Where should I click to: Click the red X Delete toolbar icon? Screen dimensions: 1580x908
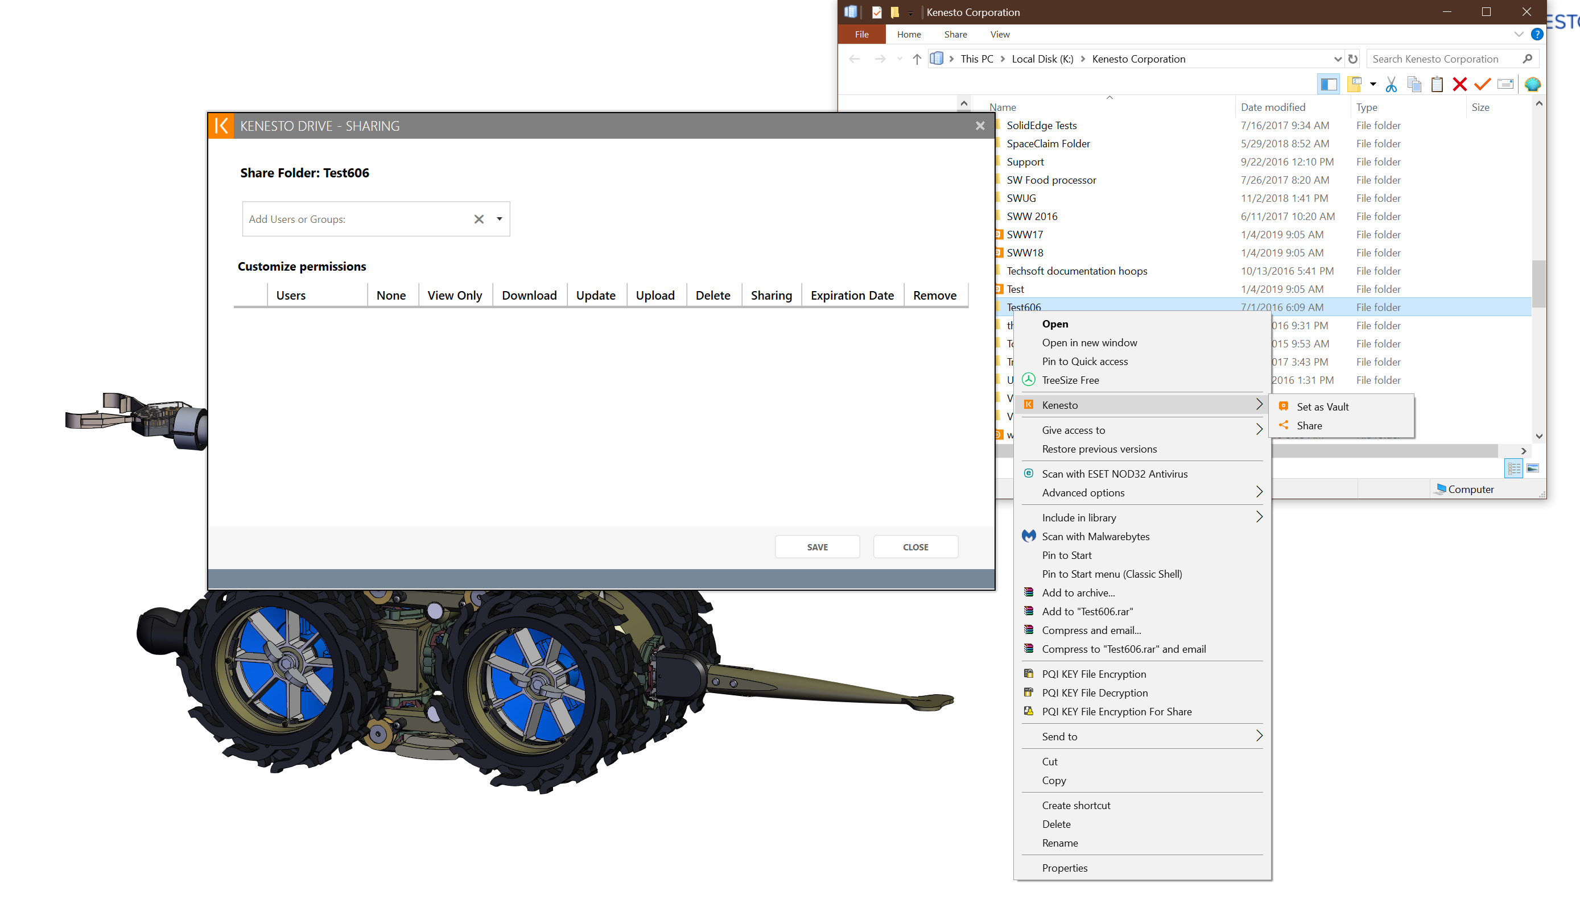1459,84
